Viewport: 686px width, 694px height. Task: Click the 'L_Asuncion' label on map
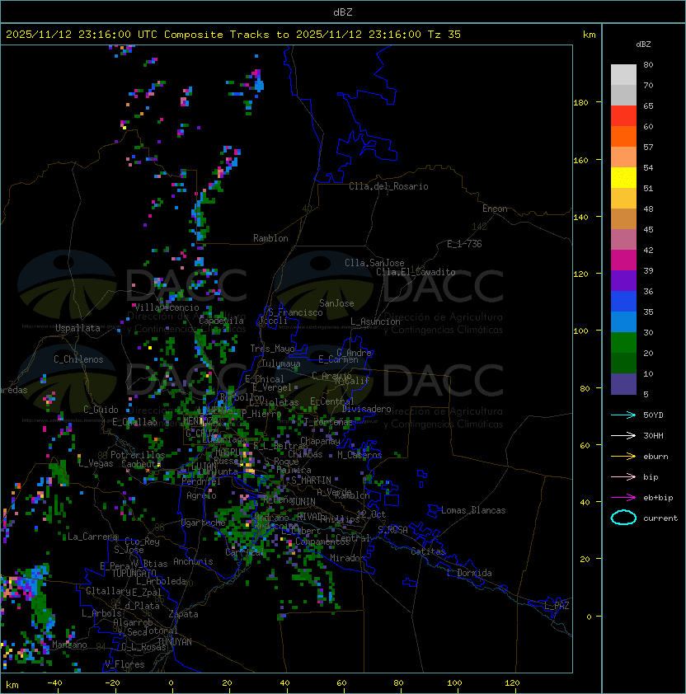tap(375, 321)
